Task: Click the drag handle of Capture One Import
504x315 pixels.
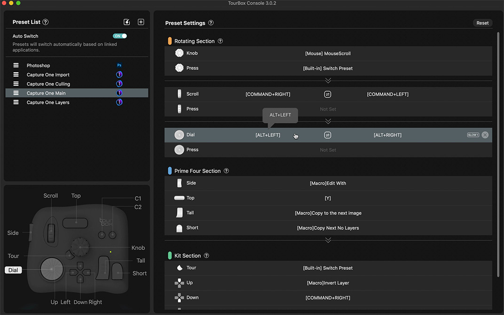Action: [x=16, y=75]
